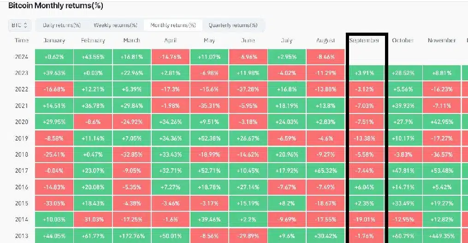Screen dimensions: 468x243
Task: Switch to Quarterly returns(%) tab
Action: [x=233, y=25]
